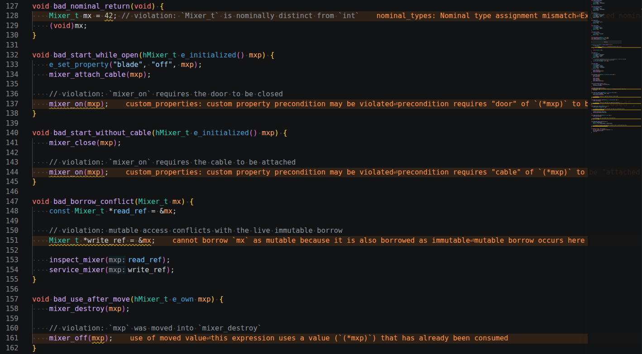The width and height of the screenshot is (642, 354).
Task: Place cursor on (void)mx; statement
Action: coord(68,26)
